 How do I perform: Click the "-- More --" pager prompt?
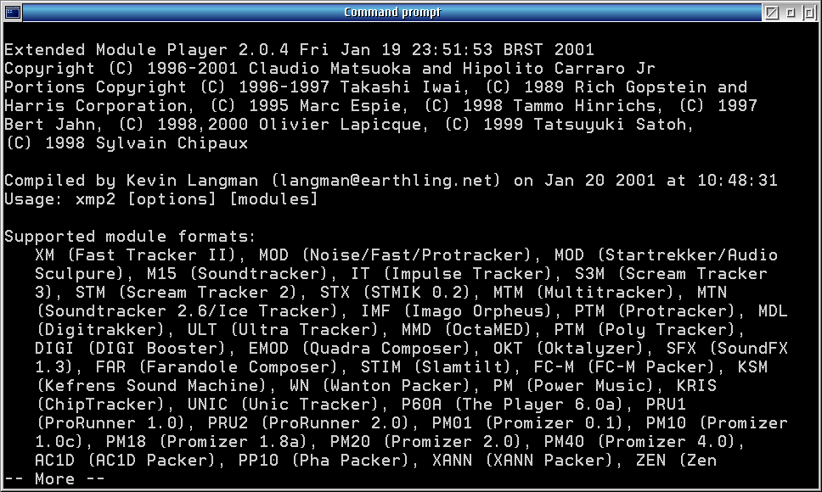click(54, 479)
